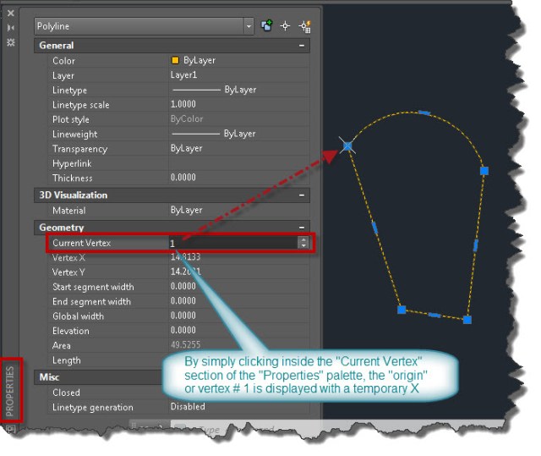Image resolution: width=541 pixels, height=456 pixels.
Task: Close the Properties palette with the X icon
Action: (x=11, y=14)
